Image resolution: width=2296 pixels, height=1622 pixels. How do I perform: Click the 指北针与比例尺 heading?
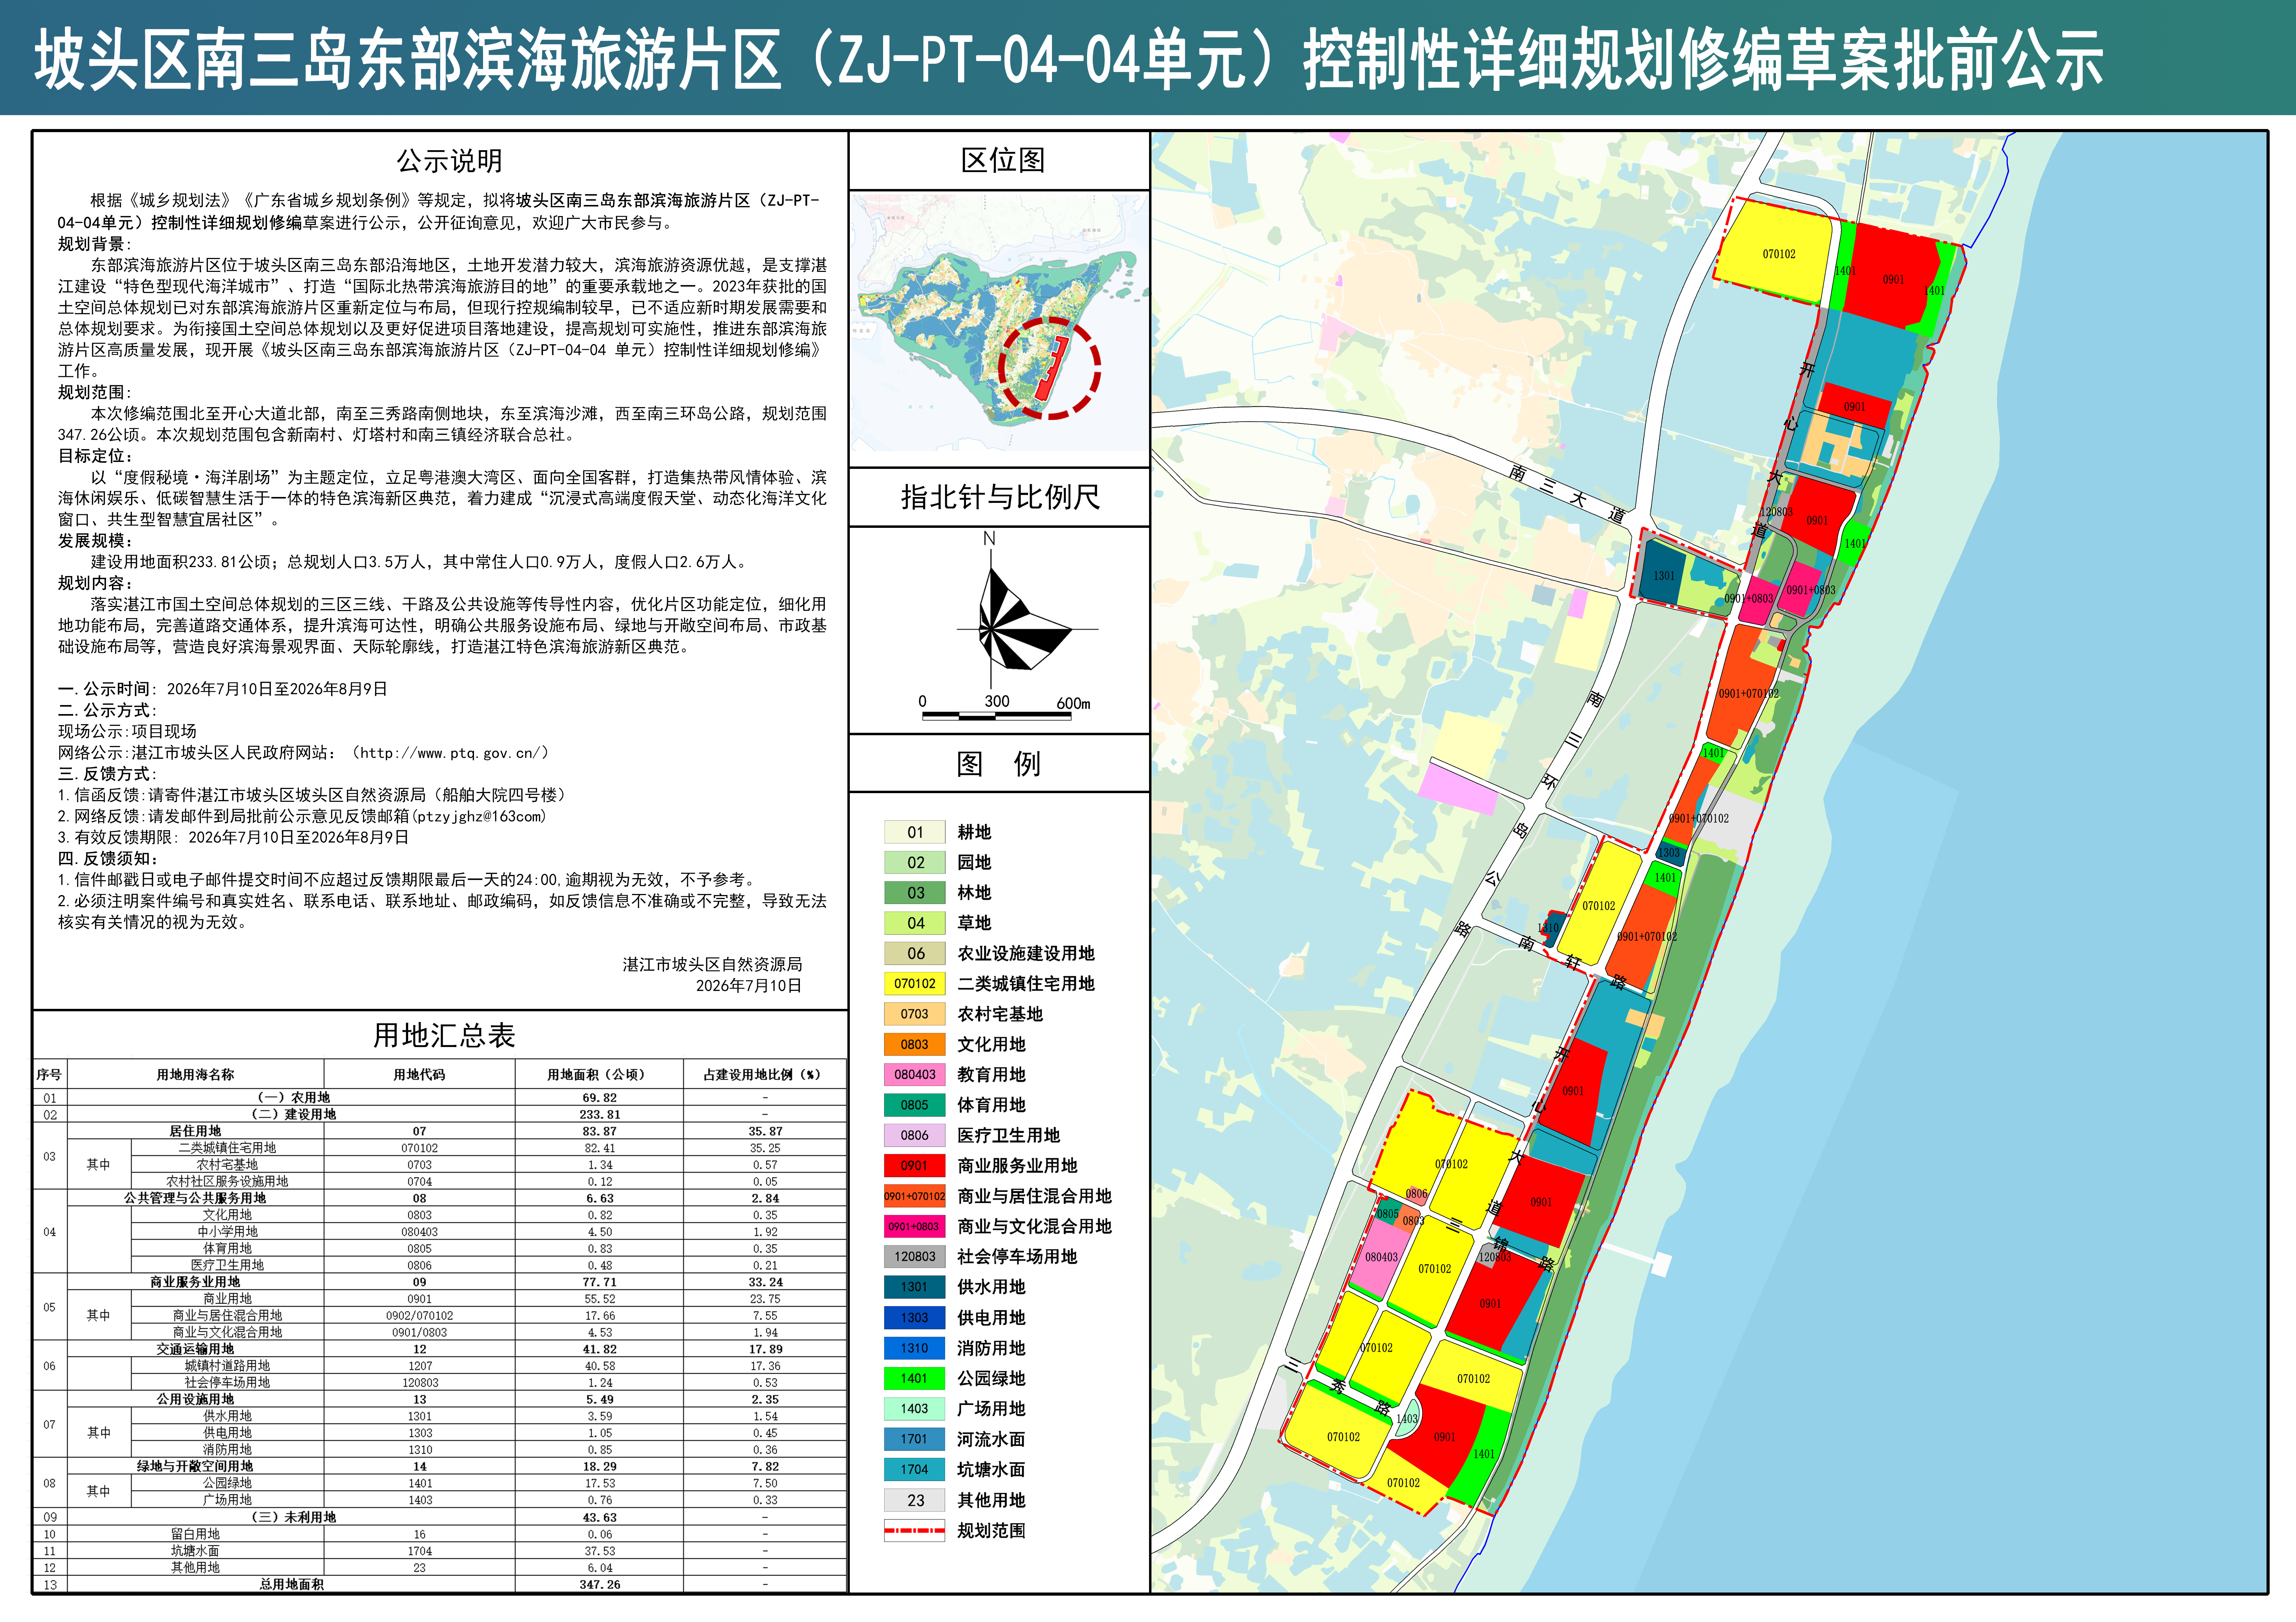[x=1000, y=497]
